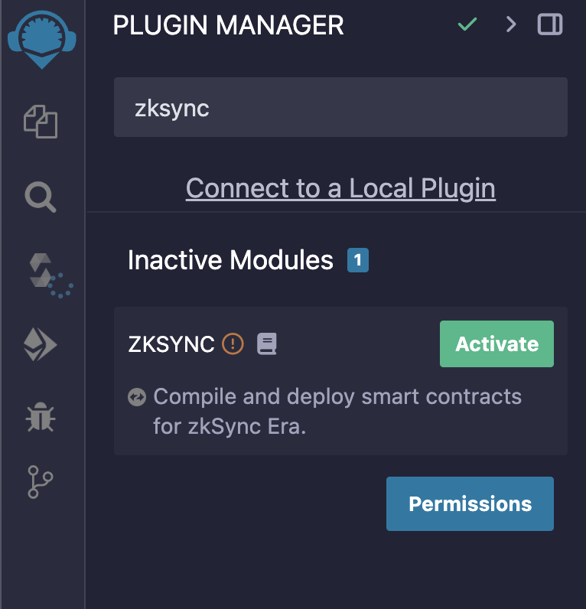This screenshot has width=586, height=609.
Task: Click the plugin search field containing zksync
Action: pos(340,108)
